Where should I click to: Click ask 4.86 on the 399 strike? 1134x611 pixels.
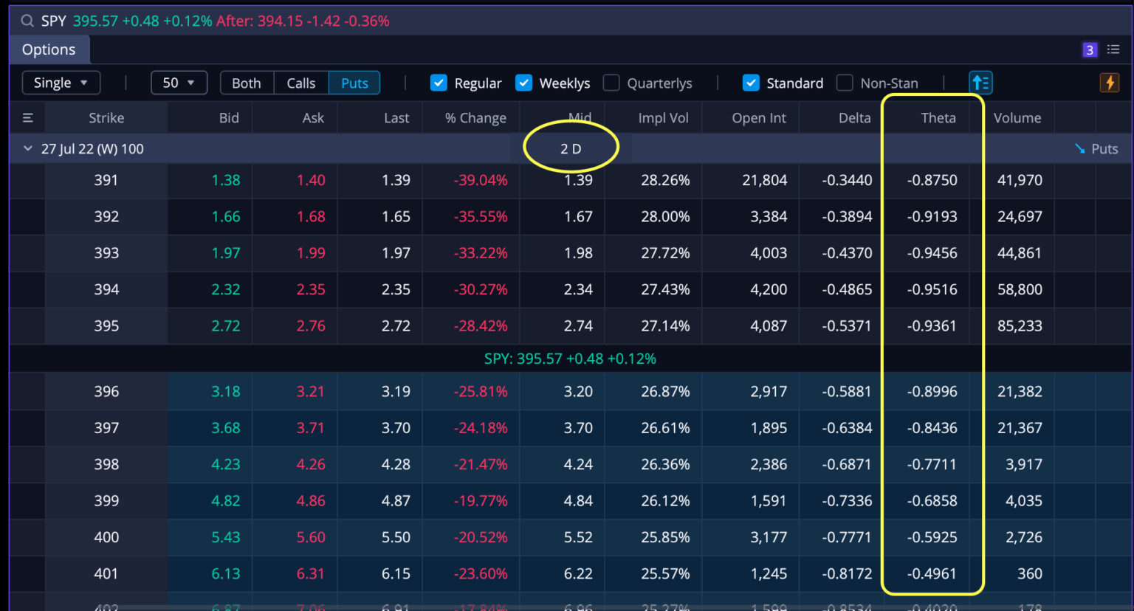(311, 501)
